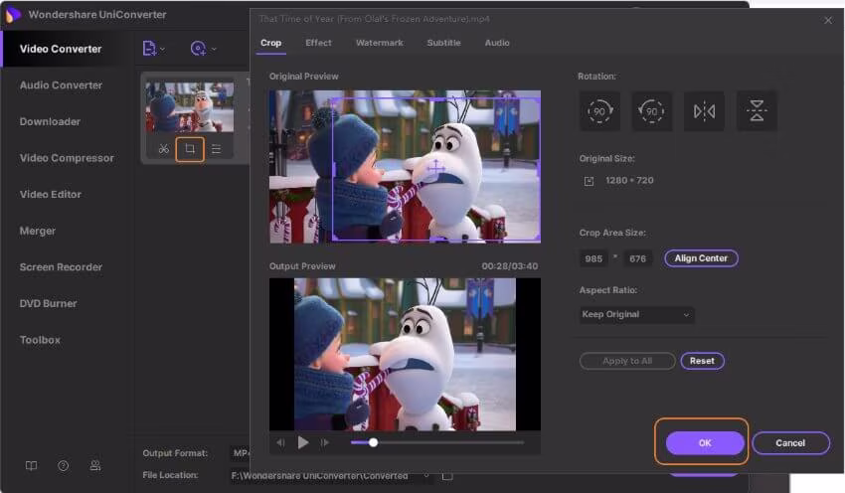This screenshot has height=493, width=845.
Task: Step to previous frame in preview
Action: coord(280,443)
